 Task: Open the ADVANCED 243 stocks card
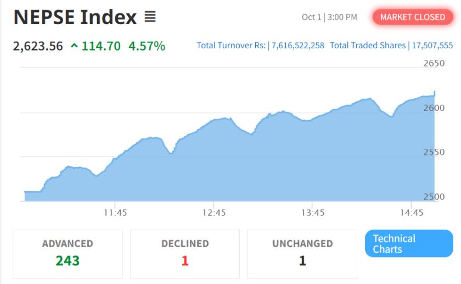click(x=68, y=253)
